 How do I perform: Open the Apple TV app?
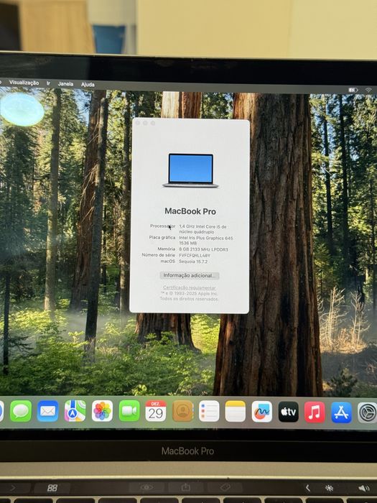tap(288, 412)
